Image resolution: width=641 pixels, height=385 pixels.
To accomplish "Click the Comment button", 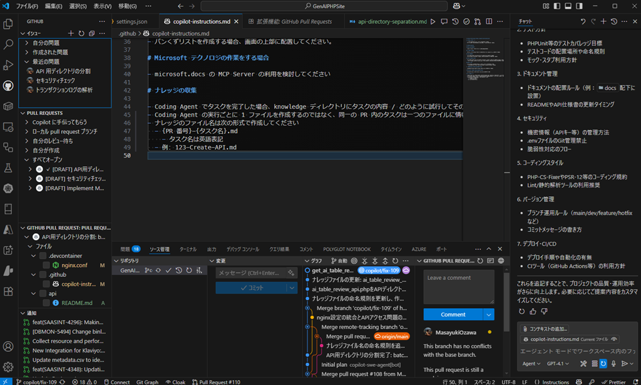I will [453, 314].
